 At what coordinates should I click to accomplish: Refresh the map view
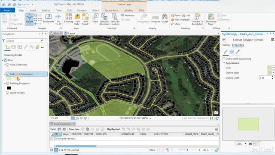[x=217, y=118]
